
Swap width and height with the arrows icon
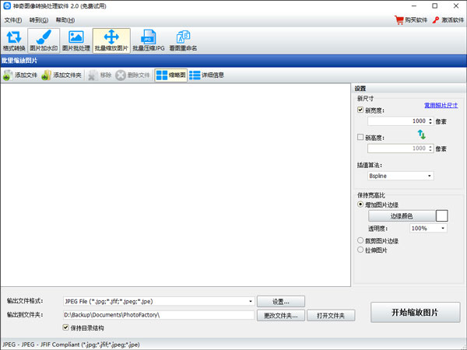coord(421,135)
